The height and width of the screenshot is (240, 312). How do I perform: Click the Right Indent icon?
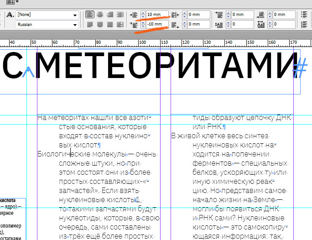click(x=175, y=15)
